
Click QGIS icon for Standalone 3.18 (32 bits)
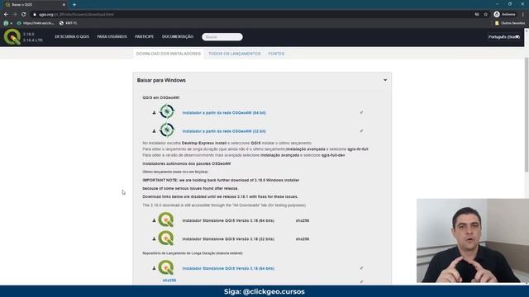pyautogui.click(x=166, y=238)
